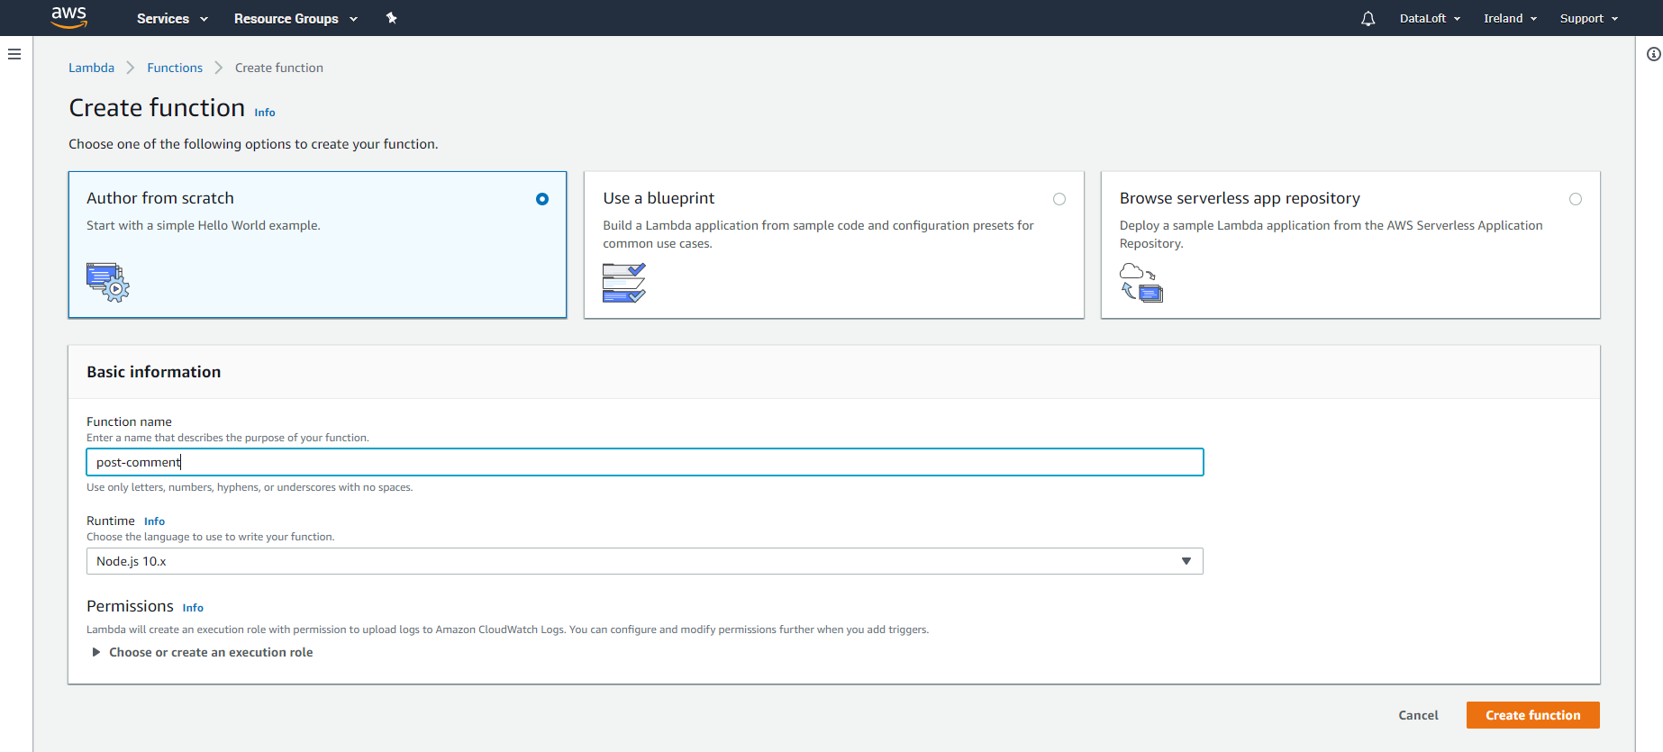Image resolution: width=1663 pixels, height=752 pixels.
Task: Click the Function name input field
Action: click(645, 462)
